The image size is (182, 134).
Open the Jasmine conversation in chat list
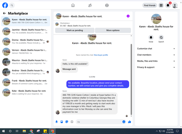tap(25, 31)
